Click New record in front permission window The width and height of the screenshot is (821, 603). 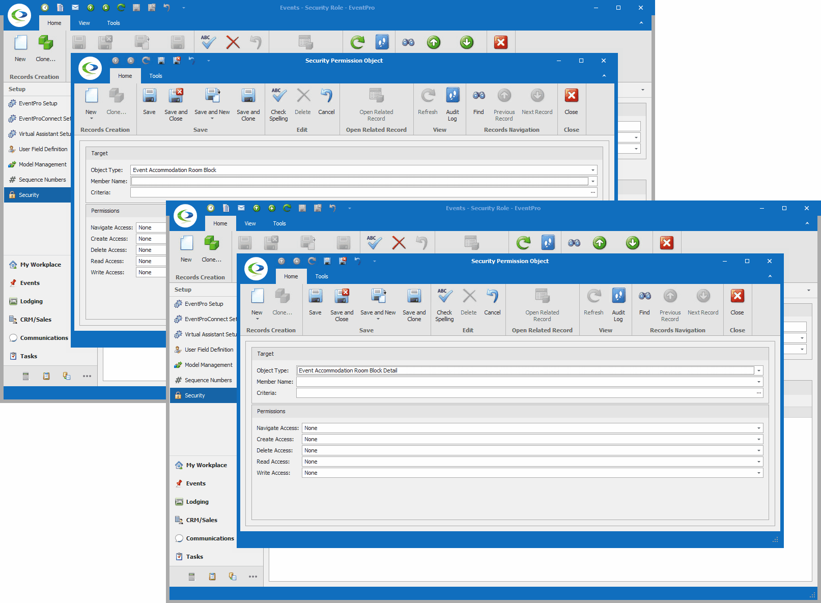(x=257, y=303)
